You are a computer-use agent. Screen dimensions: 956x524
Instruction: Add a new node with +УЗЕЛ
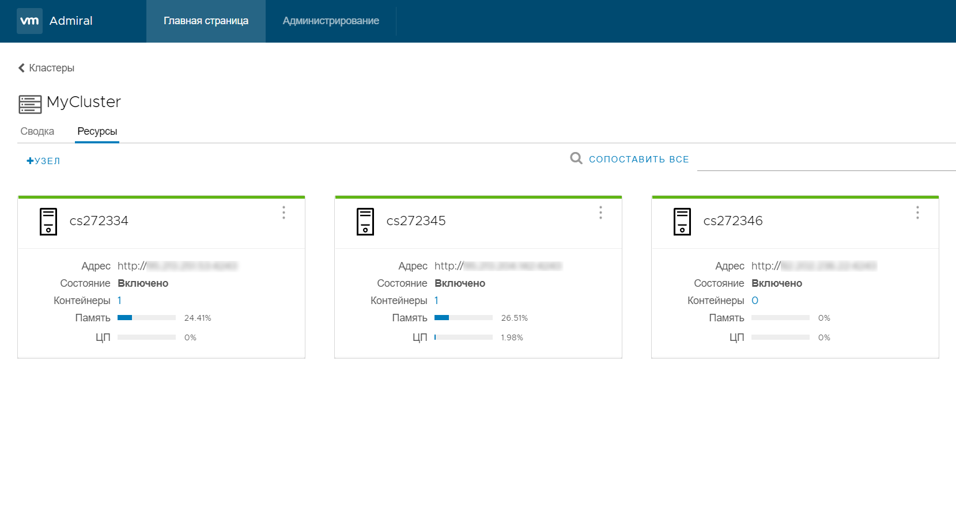point(43,161)
